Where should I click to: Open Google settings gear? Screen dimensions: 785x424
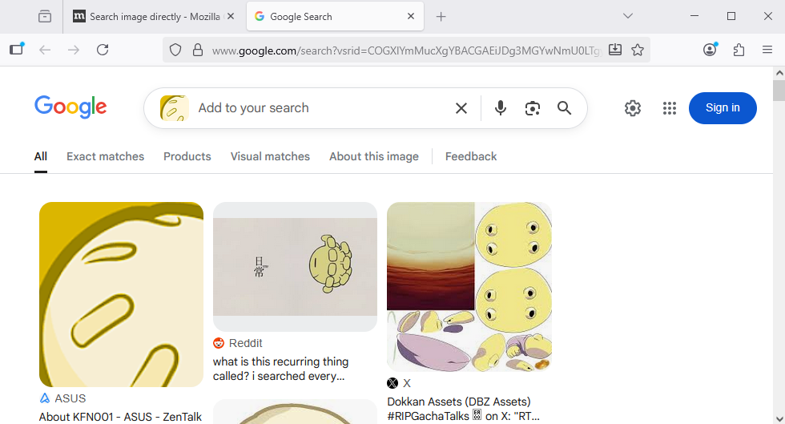click(633, 108)
